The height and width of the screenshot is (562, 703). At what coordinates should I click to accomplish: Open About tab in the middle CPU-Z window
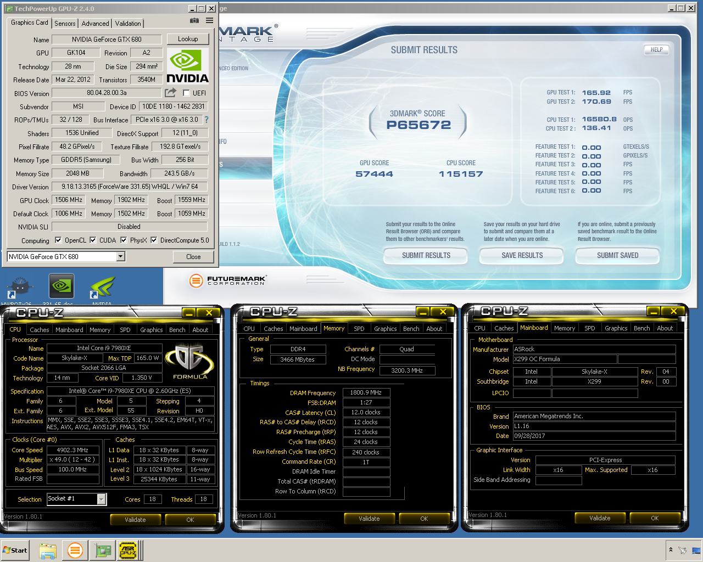[x=434, y=329]
